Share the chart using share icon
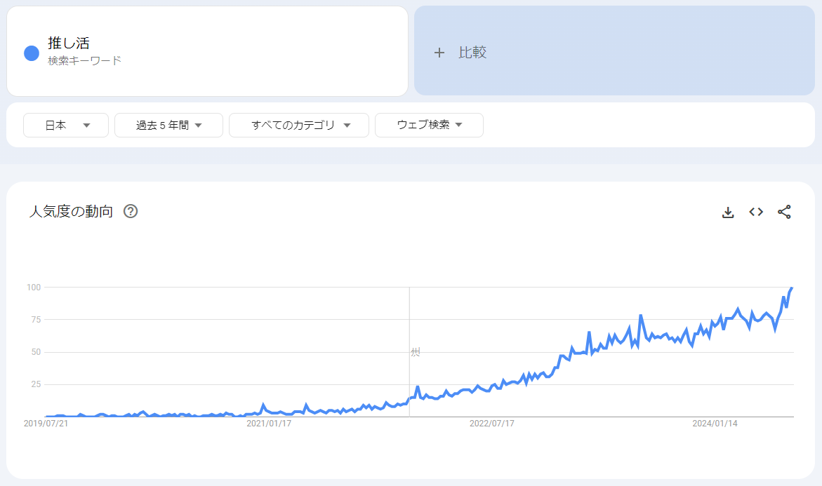Image resolution: width=822 pixels, height=486 pixels. point(784,212)
